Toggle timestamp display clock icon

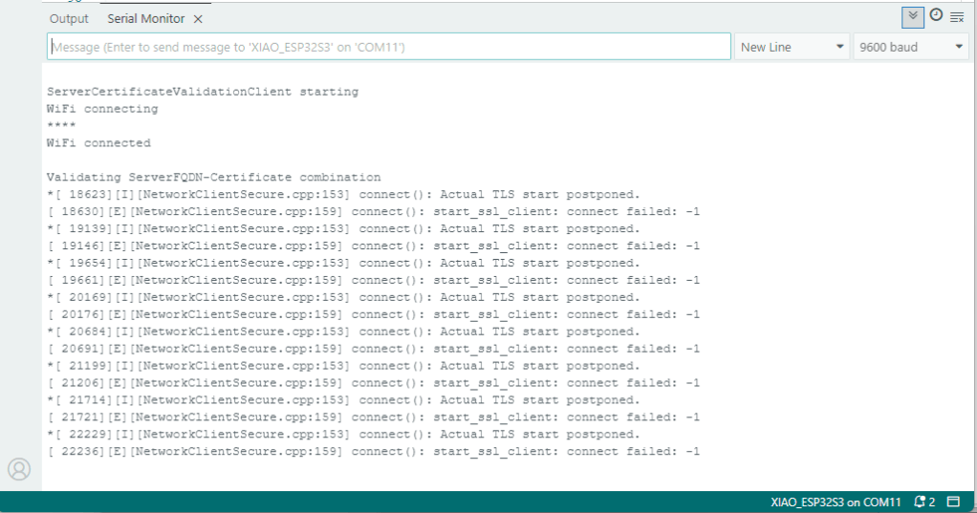(x=936, y=15)
